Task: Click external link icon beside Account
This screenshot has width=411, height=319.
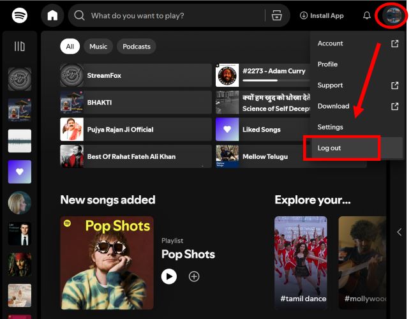Action: (x=395, y=43)
